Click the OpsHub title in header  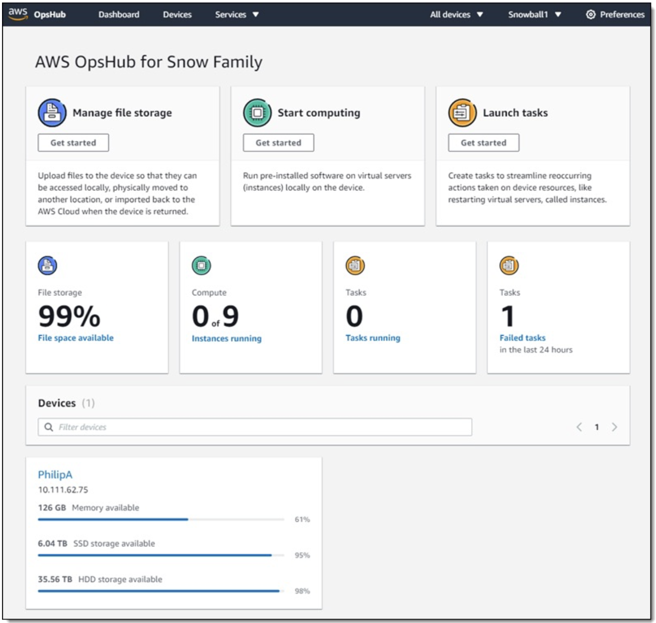click(50, 15)
